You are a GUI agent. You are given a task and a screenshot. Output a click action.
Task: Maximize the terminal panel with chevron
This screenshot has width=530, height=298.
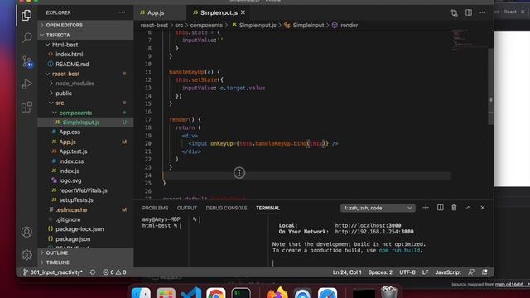coord(468,208)
